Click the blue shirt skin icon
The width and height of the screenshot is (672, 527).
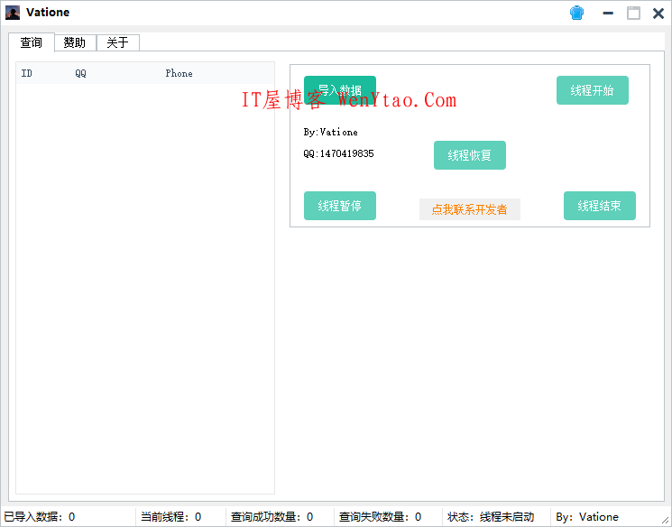point(577,13)
